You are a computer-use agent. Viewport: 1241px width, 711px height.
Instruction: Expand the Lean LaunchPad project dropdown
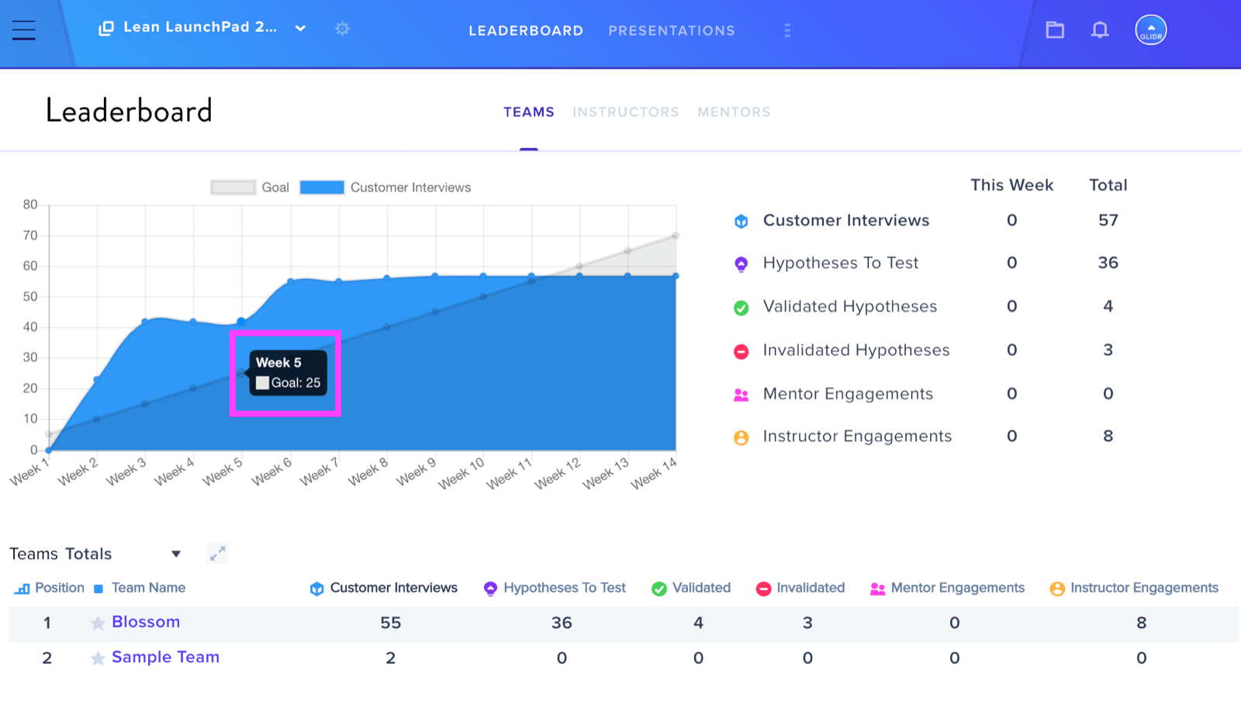tap(300, 29)
